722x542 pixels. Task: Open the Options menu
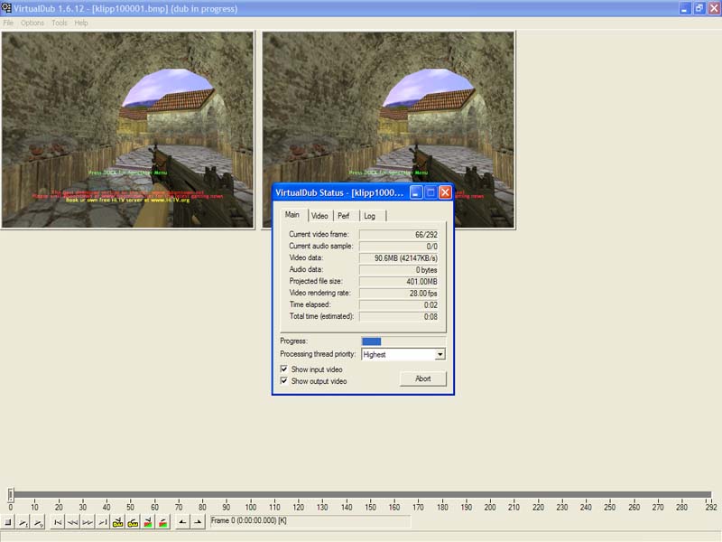coord(32,23)
